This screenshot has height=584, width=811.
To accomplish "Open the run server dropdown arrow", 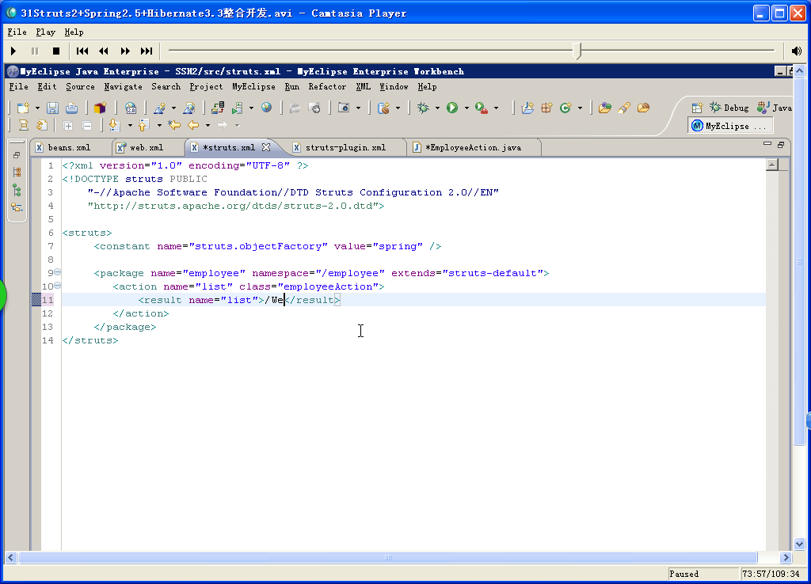I will (x=251, y=108).
